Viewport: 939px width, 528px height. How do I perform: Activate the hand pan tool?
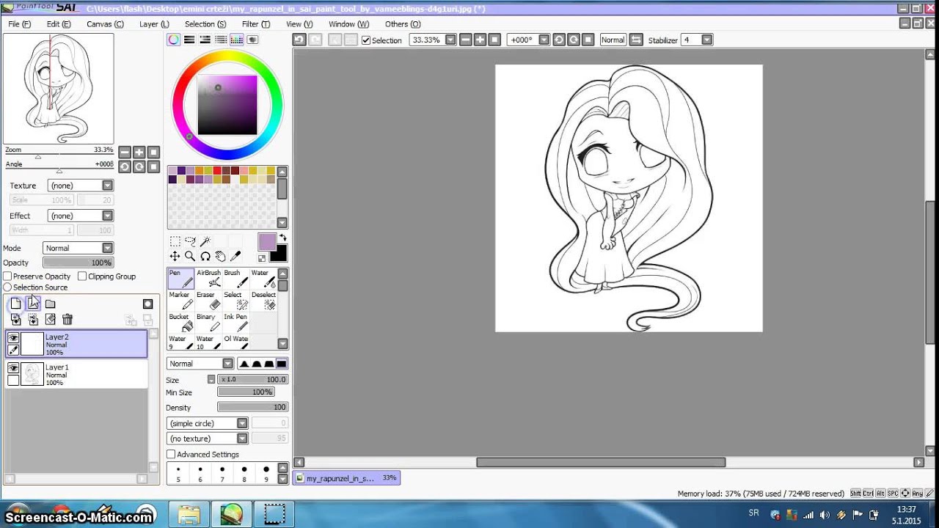[220, 256]
